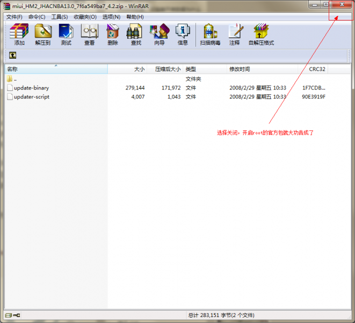Image resolution: width=355 pixels, height=323 pixels.
Task: Click the 删除 (Delete) toolbar icon
Action: (x=113, y=34)
